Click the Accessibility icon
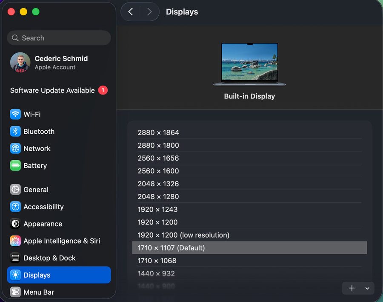 pos(15,207)
